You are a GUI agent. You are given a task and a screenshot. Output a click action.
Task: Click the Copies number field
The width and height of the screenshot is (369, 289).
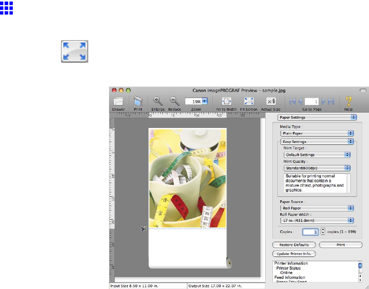pyautogui.click(x=310, y=232)
